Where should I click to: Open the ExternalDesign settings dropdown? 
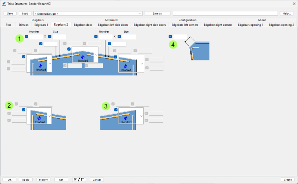point(88,13)
